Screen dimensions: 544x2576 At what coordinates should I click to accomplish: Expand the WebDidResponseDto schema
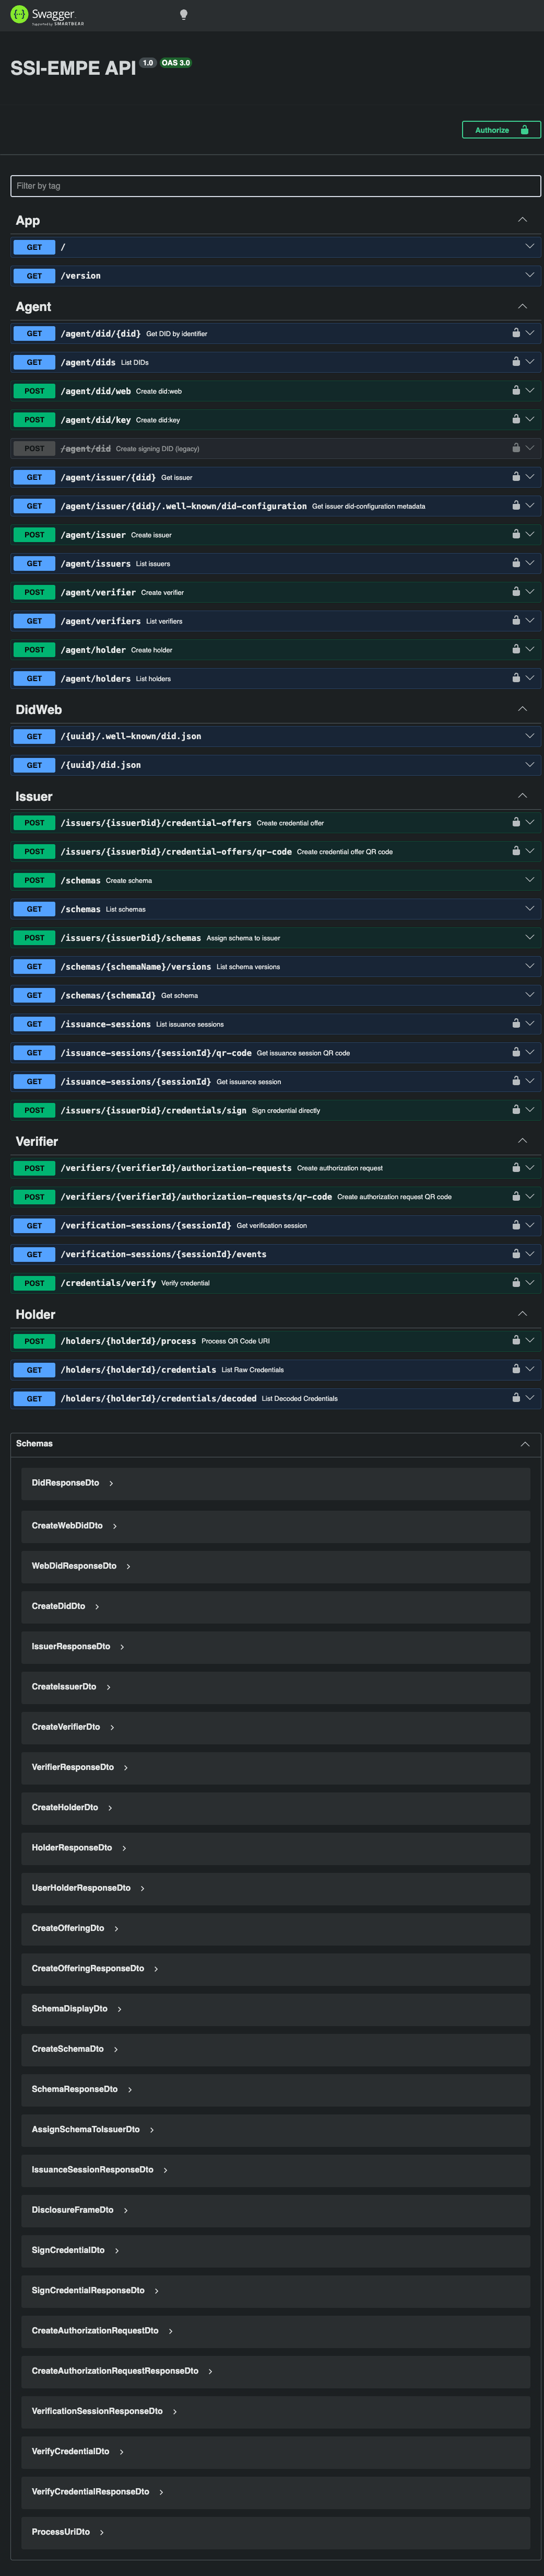tap(81, 1566)
